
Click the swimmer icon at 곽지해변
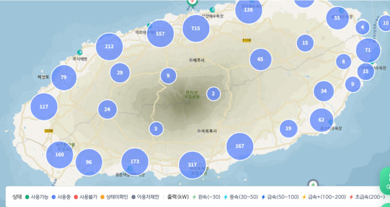tap(79, 53)
